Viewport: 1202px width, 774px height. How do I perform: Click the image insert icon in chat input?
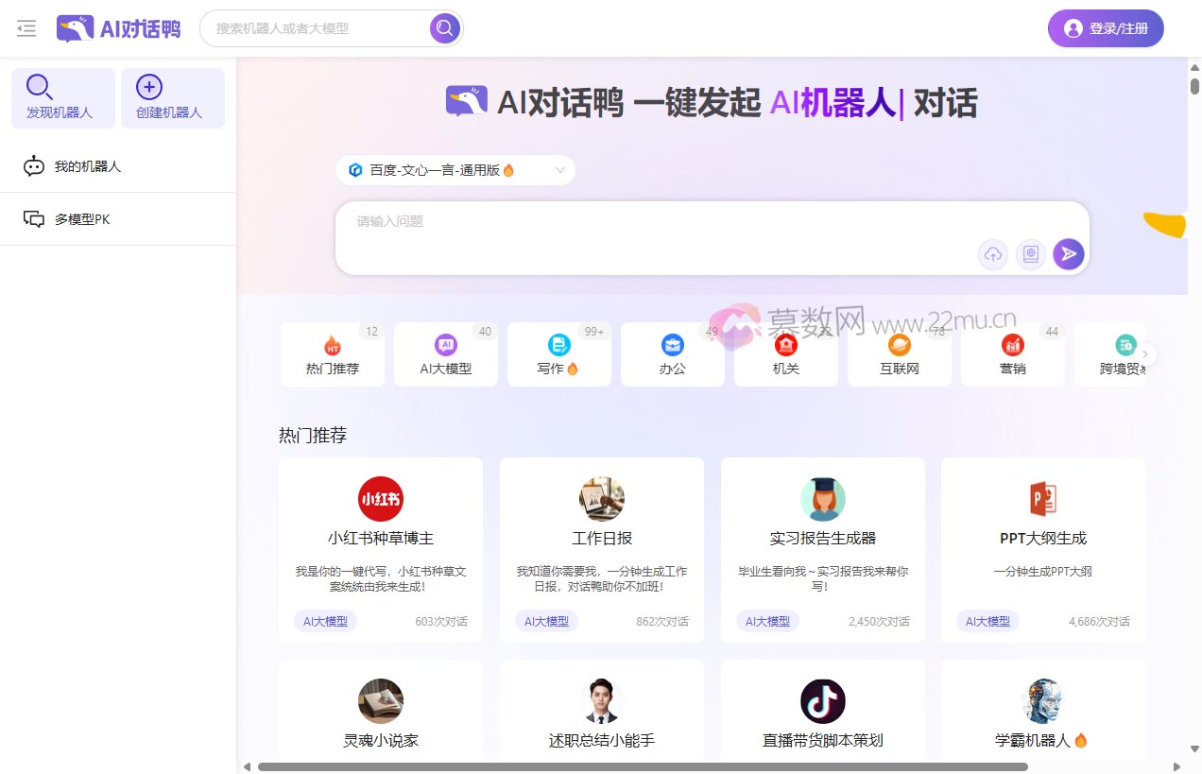pyautogui.click(x=1030, y=254)
